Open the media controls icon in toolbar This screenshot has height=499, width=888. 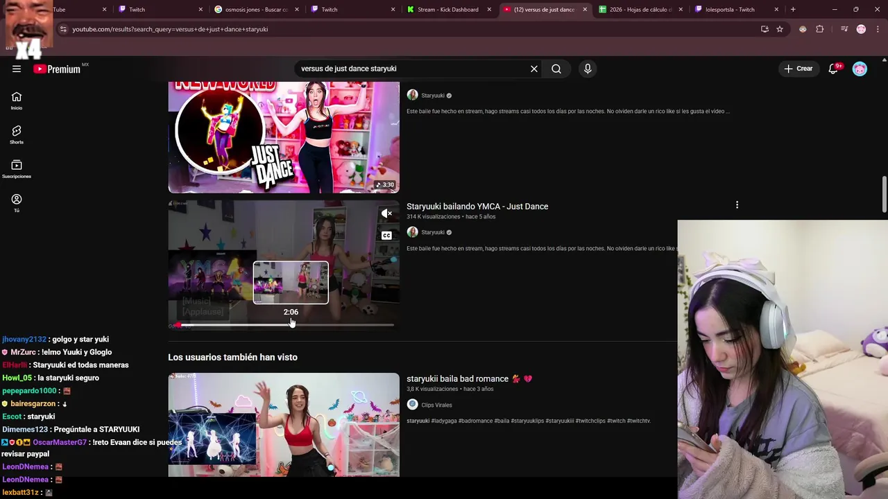point(844,29)
